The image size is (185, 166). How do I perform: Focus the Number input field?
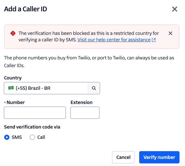[35, 113]
